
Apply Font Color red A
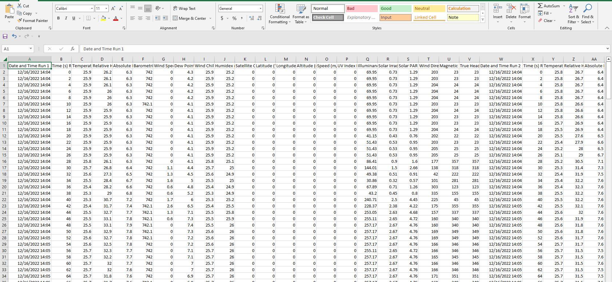click(116, 18)
